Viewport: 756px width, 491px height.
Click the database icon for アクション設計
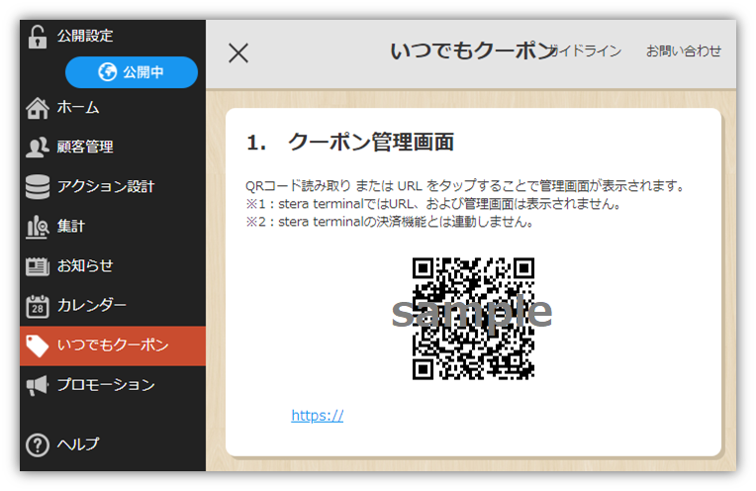38,187
